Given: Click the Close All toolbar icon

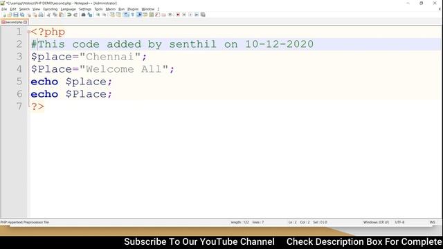Looking at the screenshot, I should point(35,15).
